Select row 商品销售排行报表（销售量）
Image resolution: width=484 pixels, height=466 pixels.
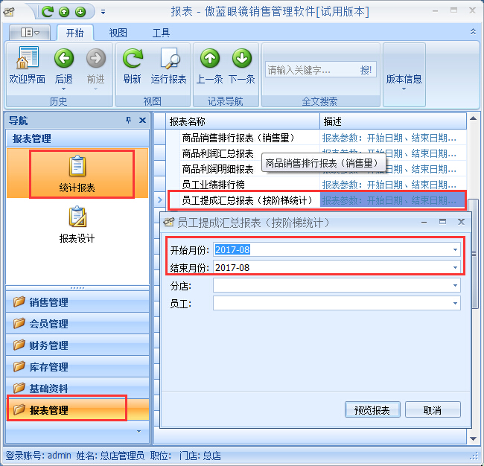click(x=316, y=138)
